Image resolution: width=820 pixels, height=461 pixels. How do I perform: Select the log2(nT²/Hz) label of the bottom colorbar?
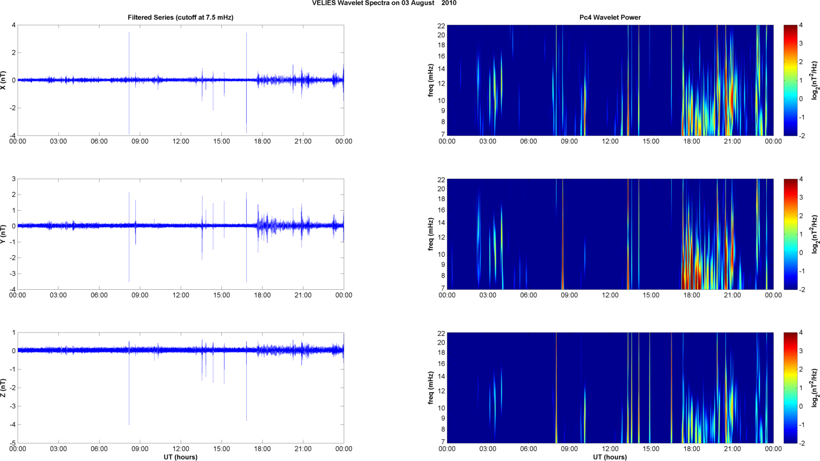point(815,388)
